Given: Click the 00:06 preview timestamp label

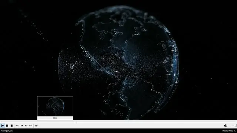Looking at the screenshot, I should (x=55, y=118).
